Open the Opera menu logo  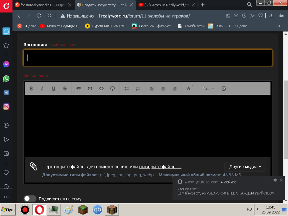tap(6, 6)
